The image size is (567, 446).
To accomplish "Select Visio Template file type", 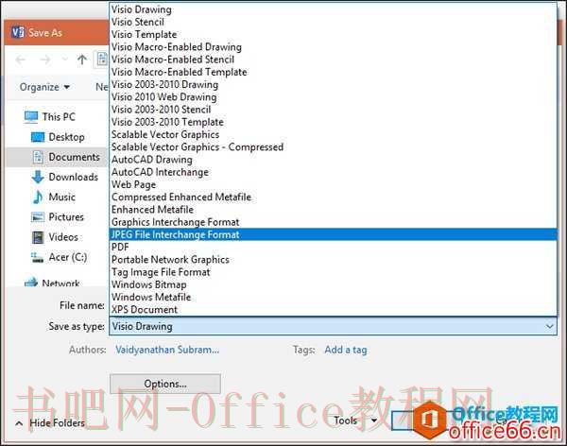I will [x=333, y=34].
